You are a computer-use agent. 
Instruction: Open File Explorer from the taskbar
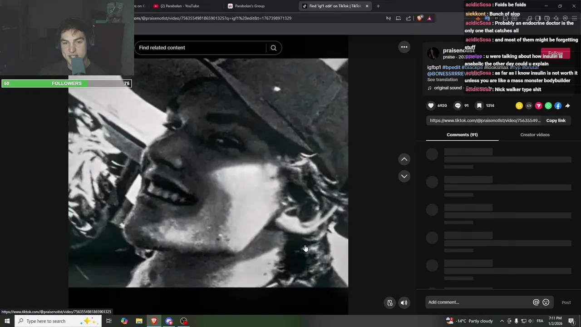[139, 321]
